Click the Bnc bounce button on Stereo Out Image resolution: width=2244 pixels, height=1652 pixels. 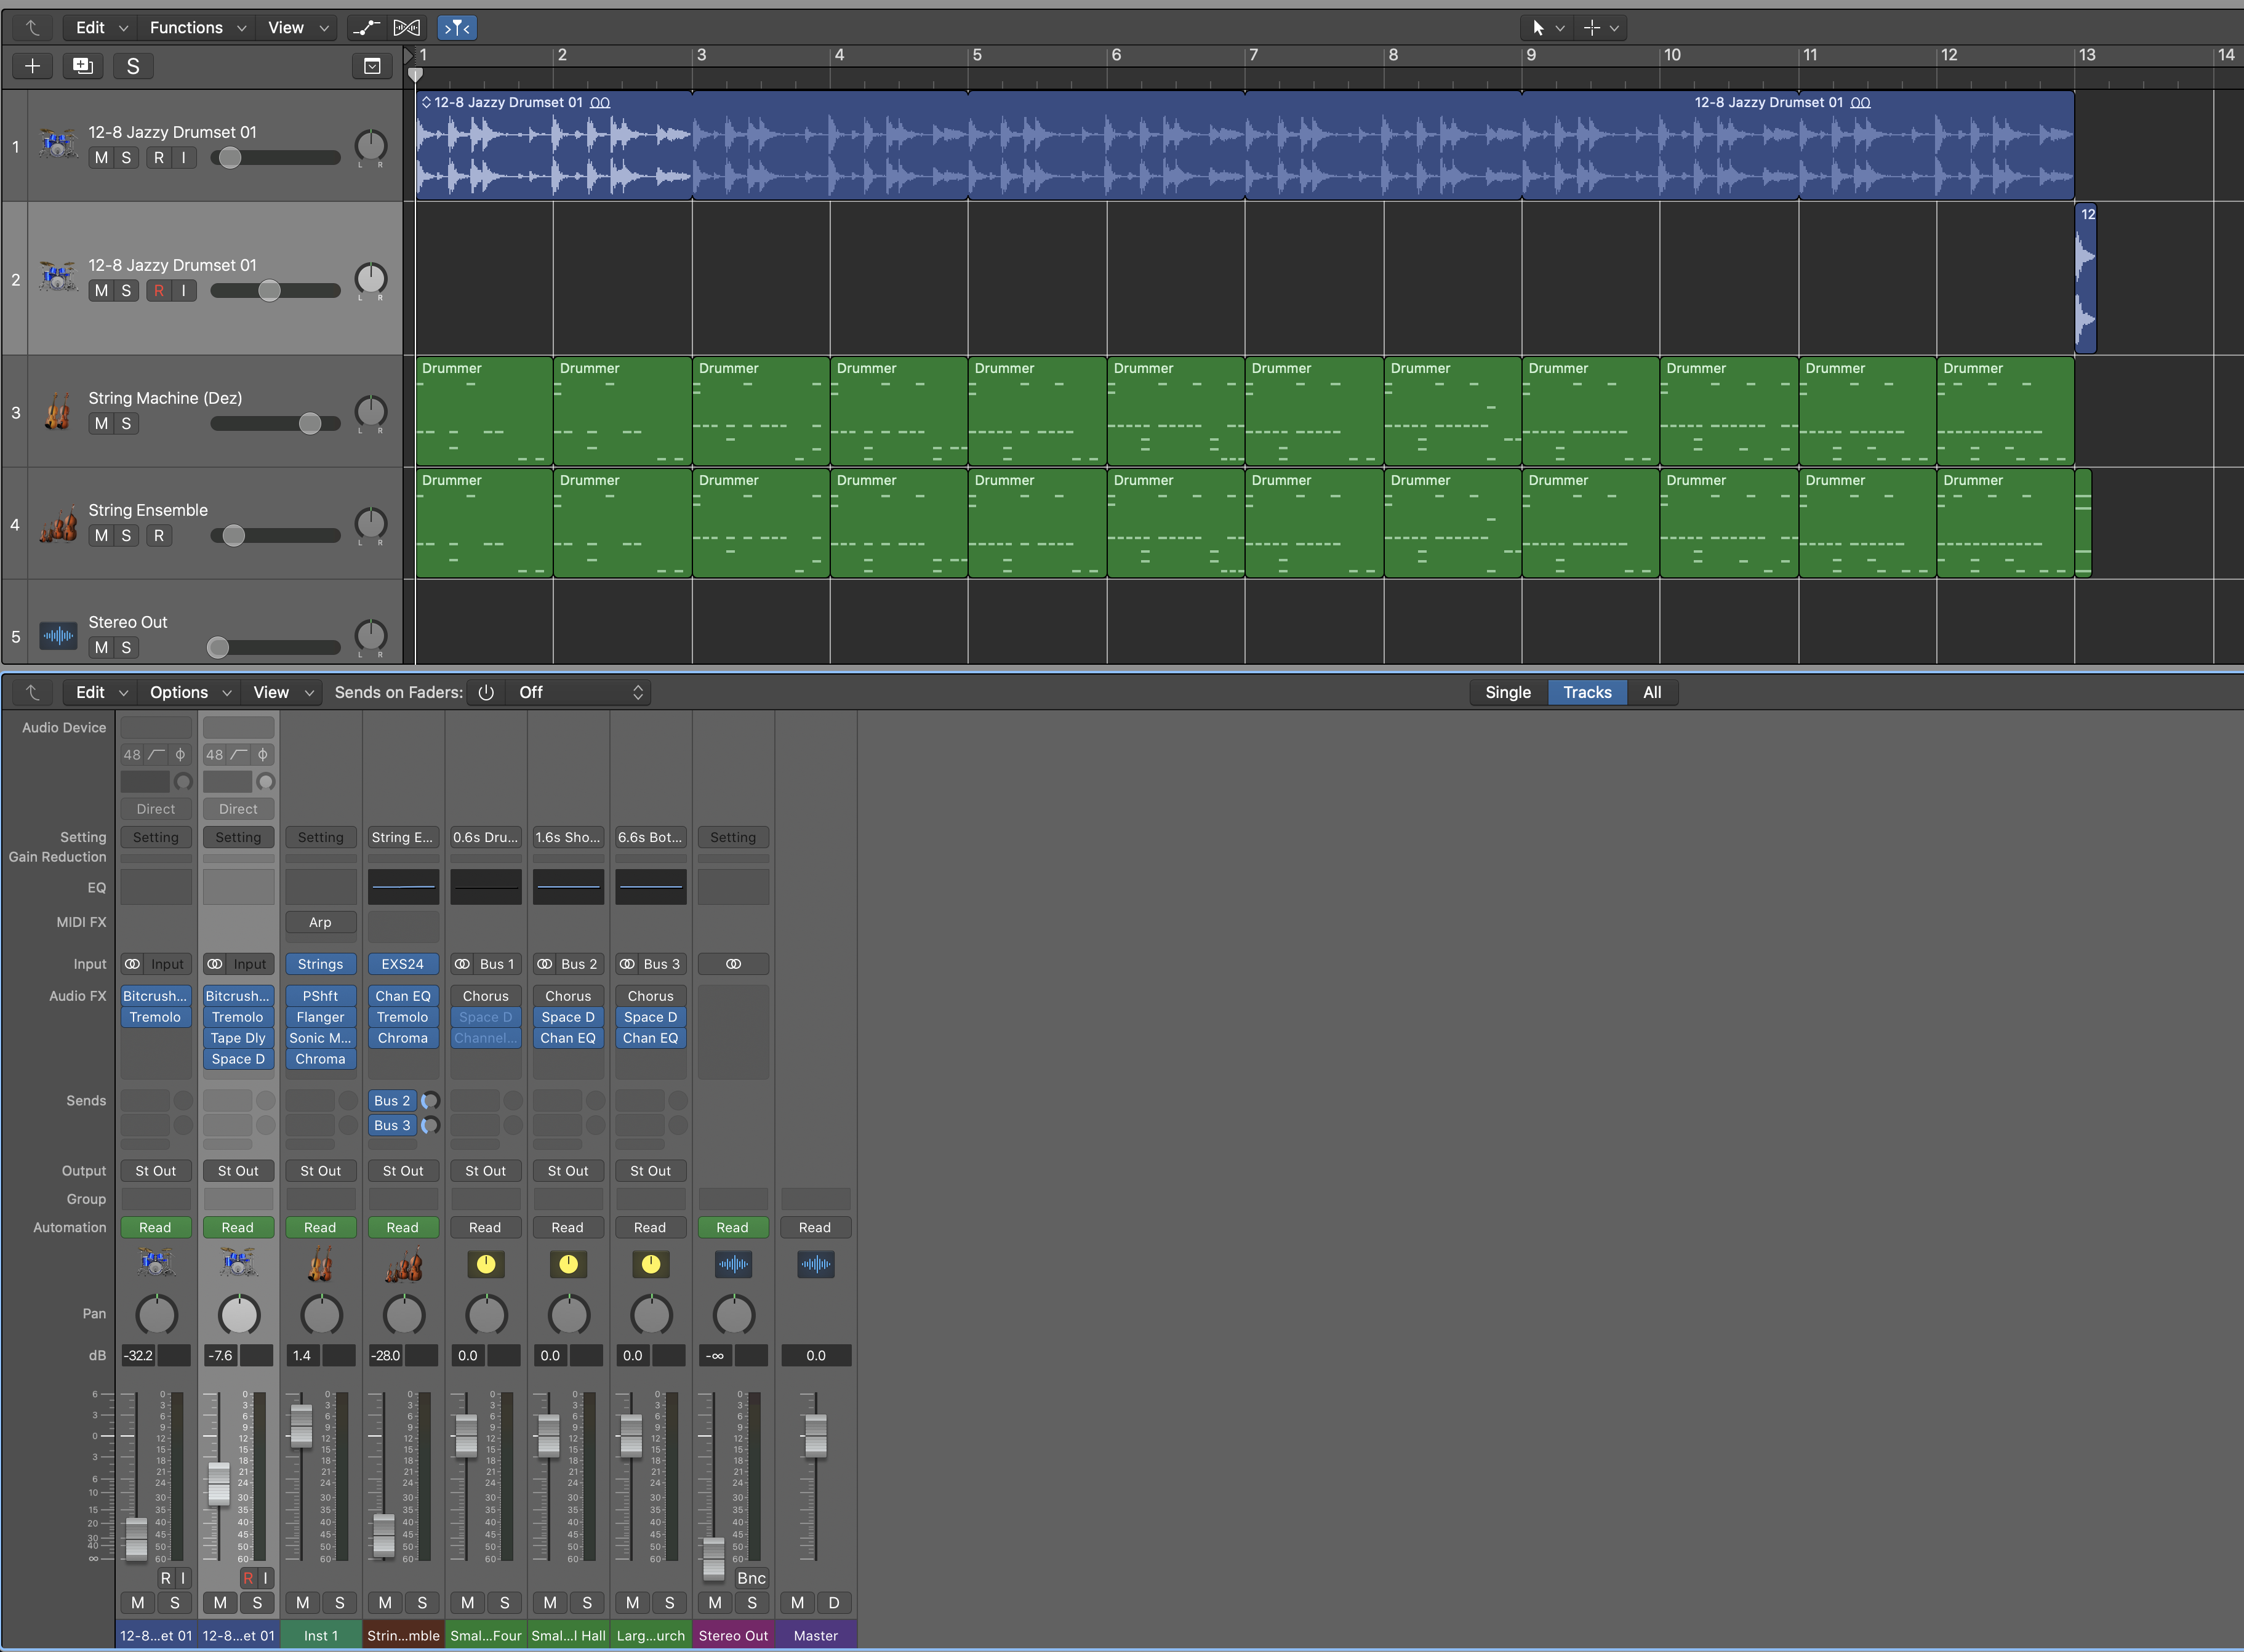tap(751, 1578)
